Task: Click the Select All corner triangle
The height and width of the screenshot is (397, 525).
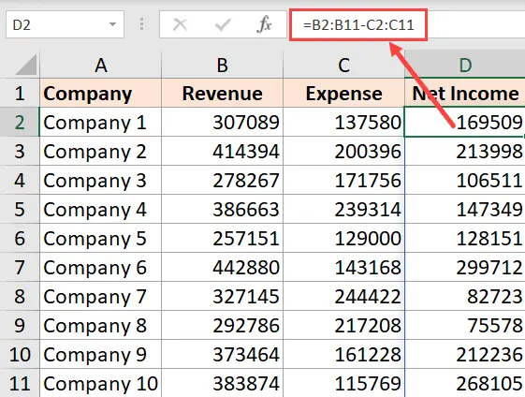Action: click(x=26, y=65)
